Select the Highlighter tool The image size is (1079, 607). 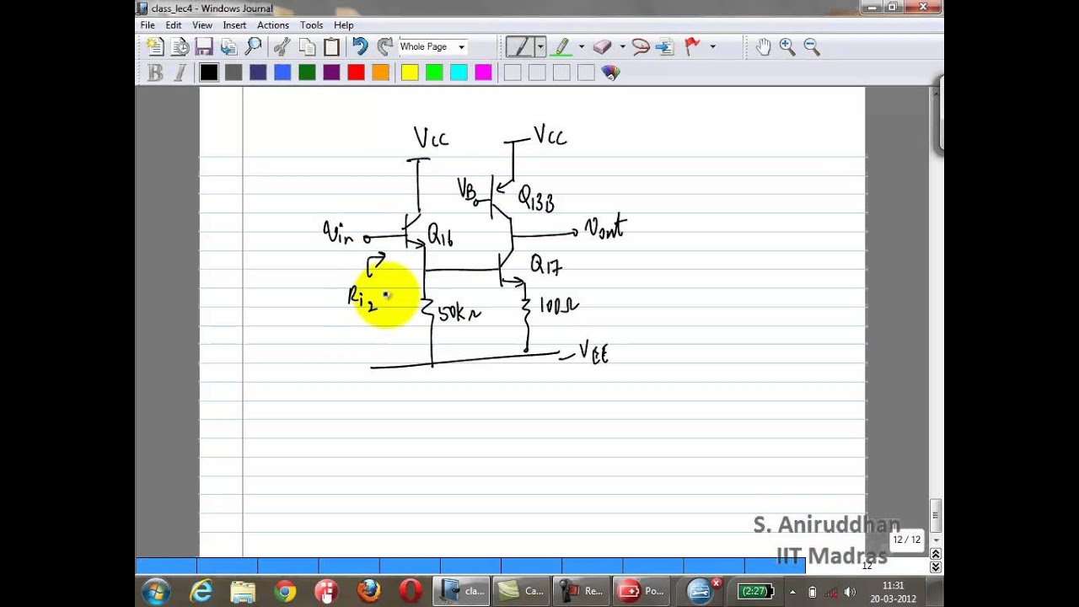pyautogui.click(x=561, y=47)
